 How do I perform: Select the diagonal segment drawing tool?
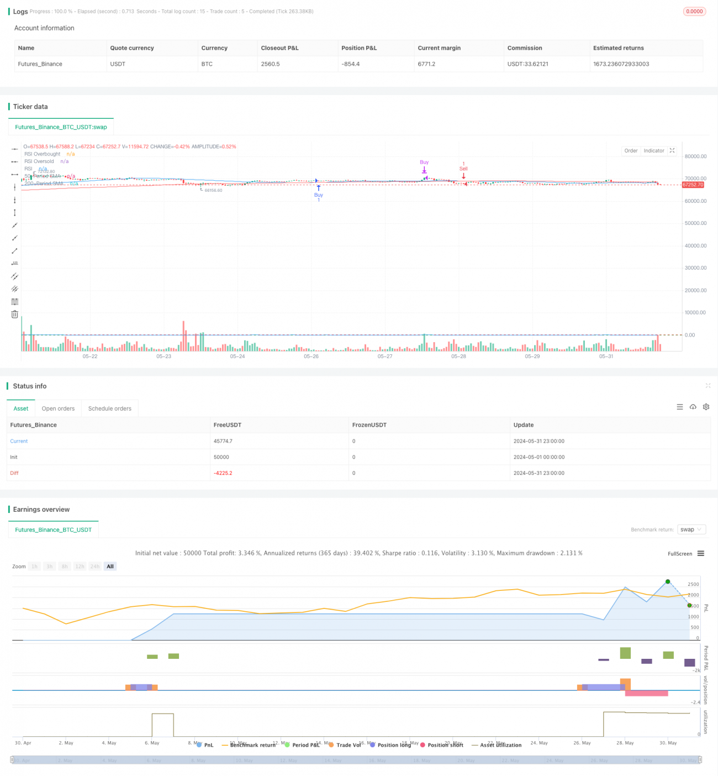(x=15, y=251)
